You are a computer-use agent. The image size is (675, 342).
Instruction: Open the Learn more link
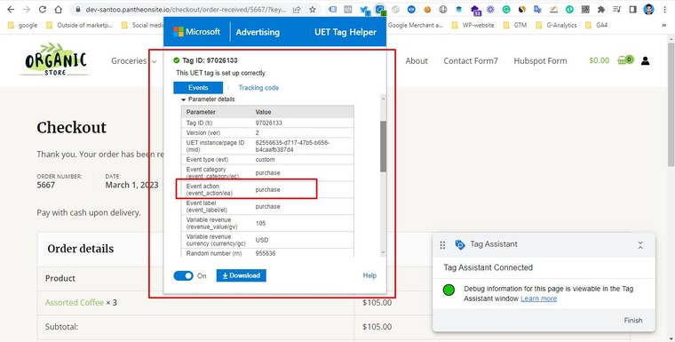pyautogui.click(x=538, y=298)
